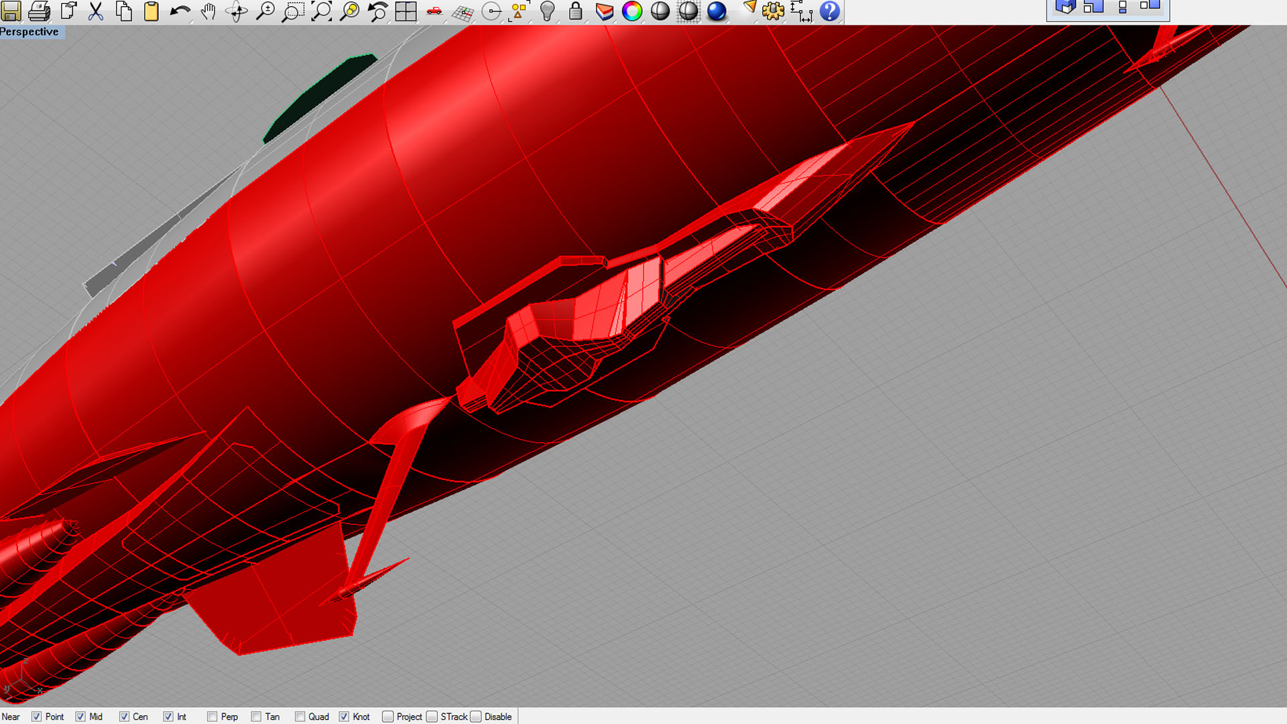The width and height of the screenshot is (1287, 724).
Task: Select the Pan view hand tool
Action: point(208,11)
